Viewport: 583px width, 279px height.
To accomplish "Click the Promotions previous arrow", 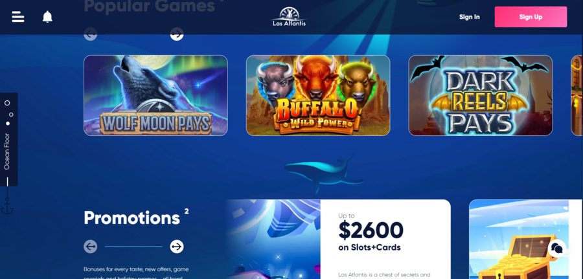I will pos(90,246).
